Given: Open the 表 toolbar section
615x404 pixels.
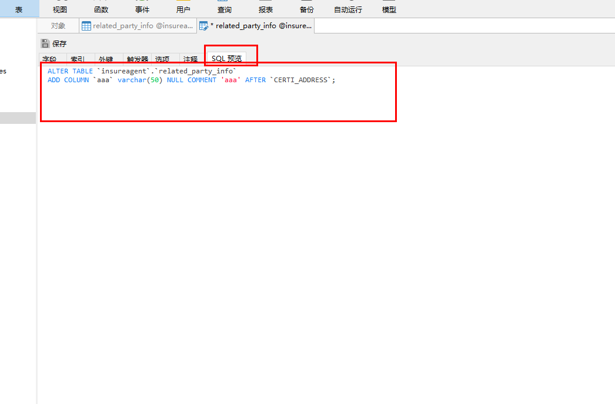Looking at the screenshot, I should [x=19, y=9].
